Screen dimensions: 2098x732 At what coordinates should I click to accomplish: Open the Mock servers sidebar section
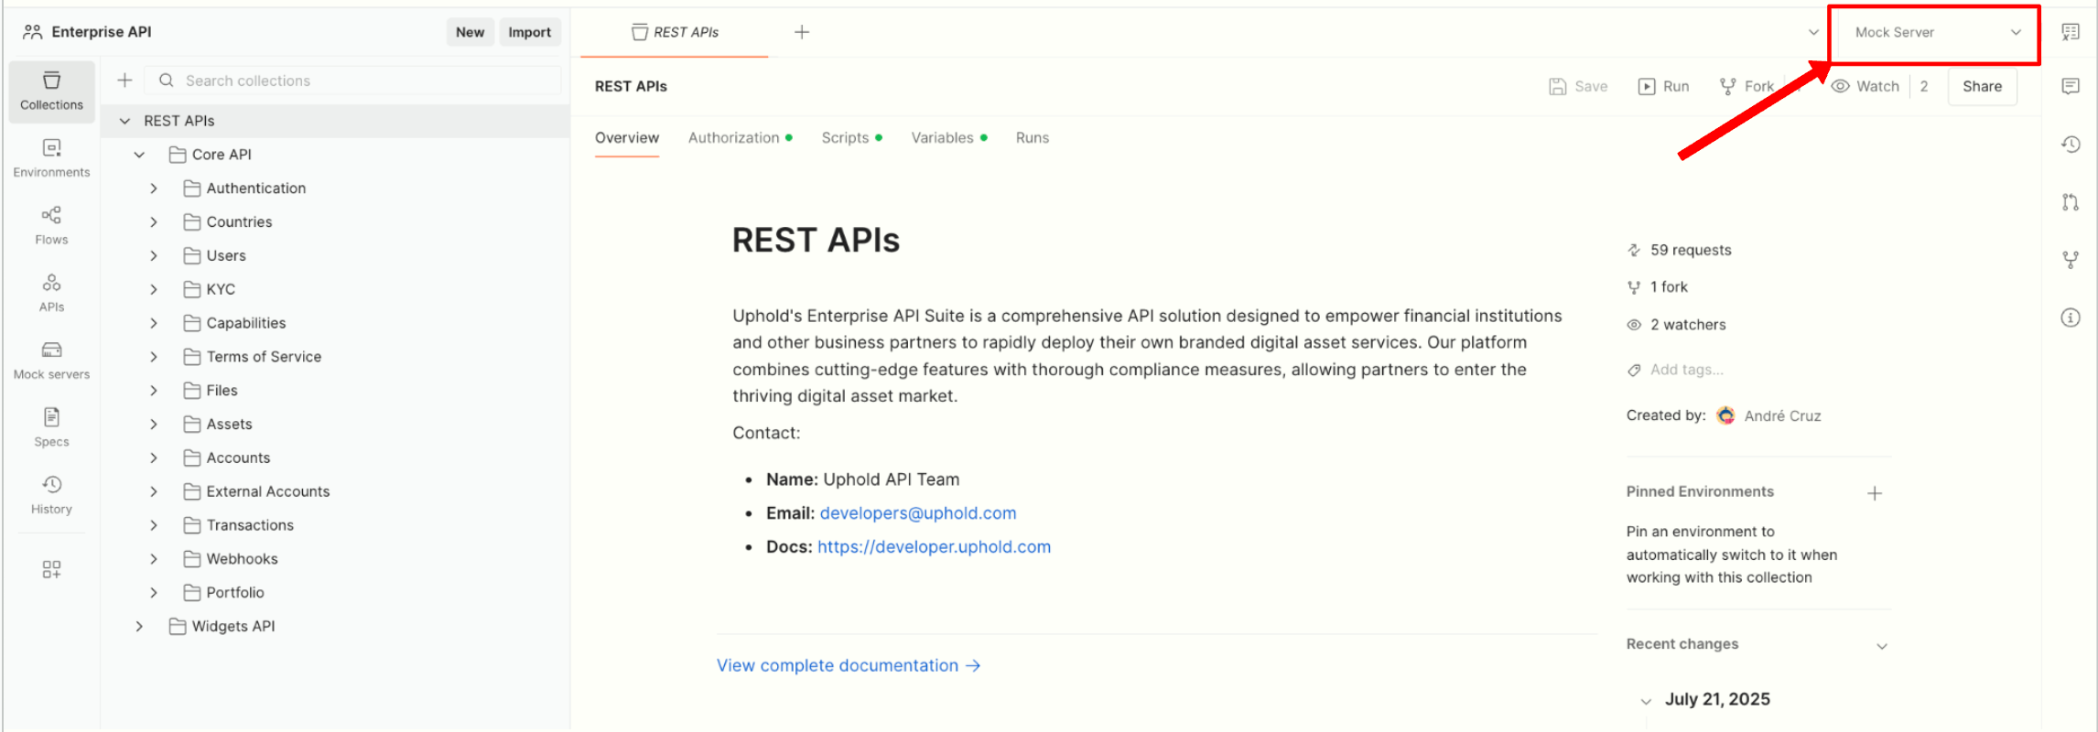point(51,361)
